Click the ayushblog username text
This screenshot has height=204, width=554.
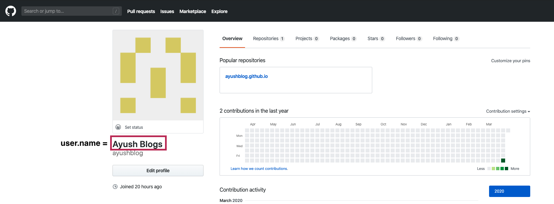pyautogui.click(x=128, y=153)
